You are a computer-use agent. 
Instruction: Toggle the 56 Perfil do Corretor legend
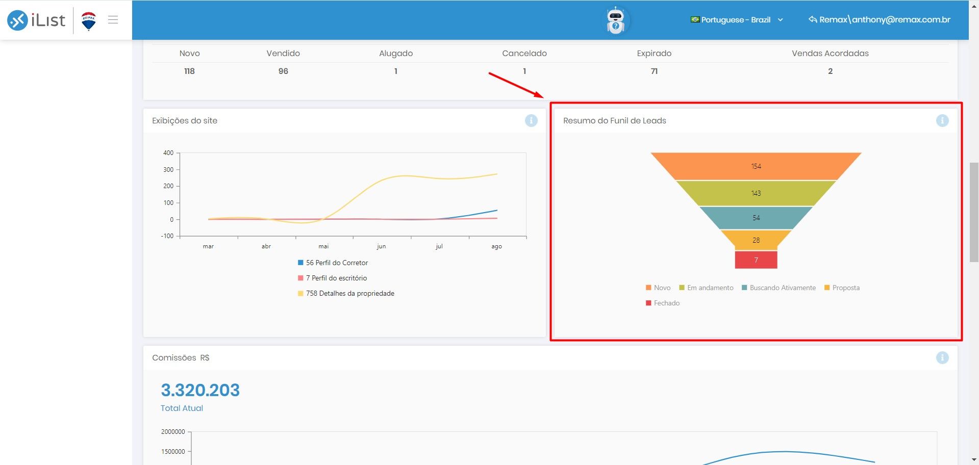(x=333, y=263)
